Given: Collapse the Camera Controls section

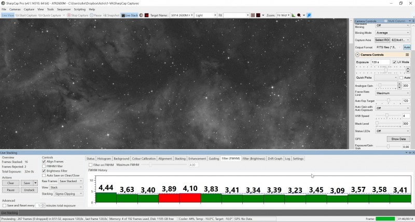Looking at the screenshot, I should click(357, 55).
